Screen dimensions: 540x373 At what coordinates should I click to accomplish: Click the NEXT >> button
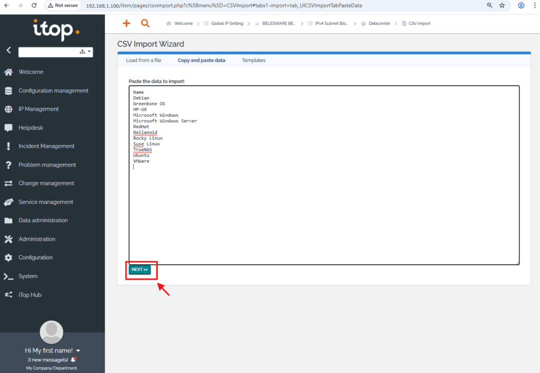pos(140,270)
